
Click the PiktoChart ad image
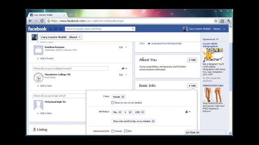coord(213,55)
